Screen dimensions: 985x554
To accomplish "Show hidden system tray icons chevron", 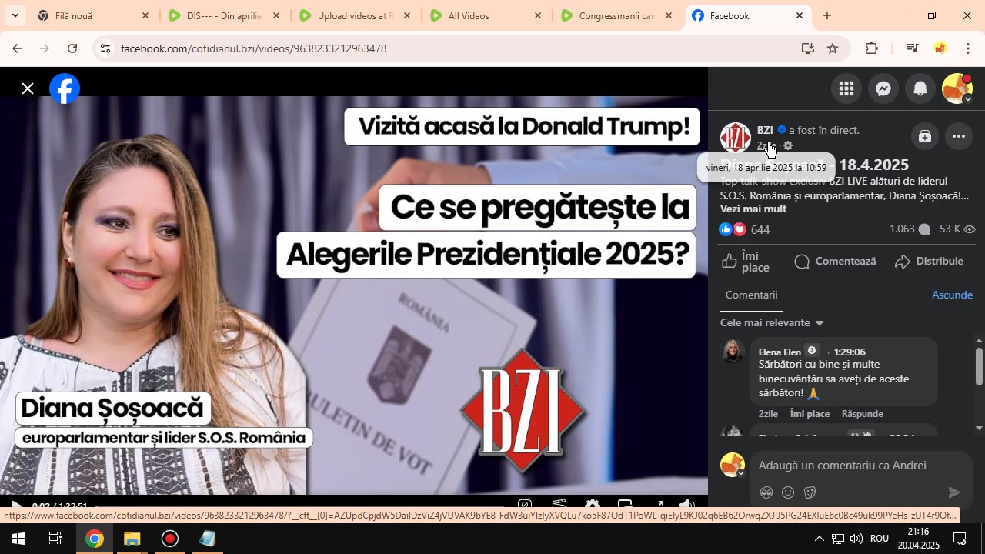I will pyautogui.click(x=819, y=539).
